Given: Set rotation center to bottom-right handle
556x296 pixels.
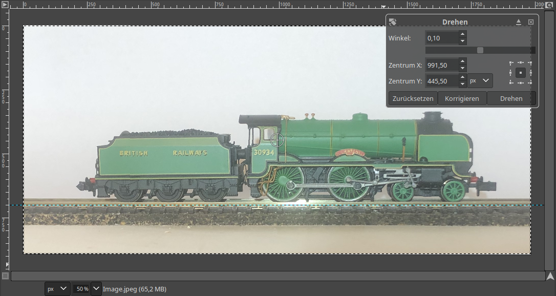Looking at the screenshot, I should click(x=530, y=82).
